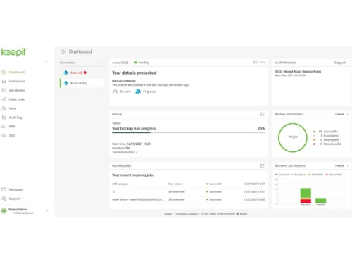Click the Messages envelope icon

pos(4,189)
